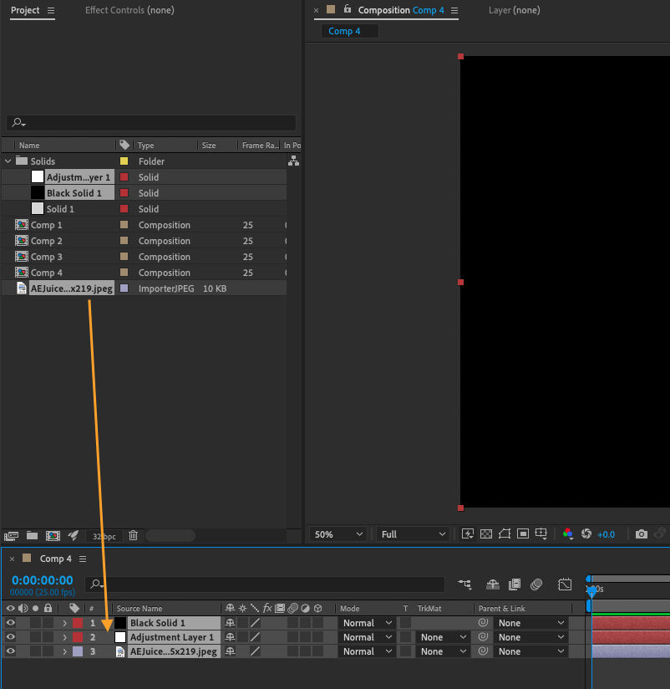Open the Full resolution dropdown

tap(413, 533)
